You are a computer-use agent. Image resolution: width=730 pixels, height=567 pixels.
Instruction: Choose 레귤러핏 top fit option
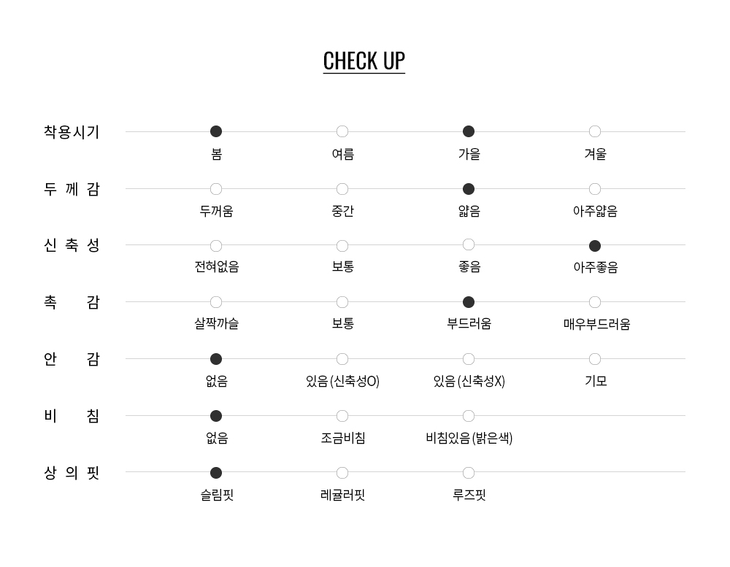click(342, 473)
